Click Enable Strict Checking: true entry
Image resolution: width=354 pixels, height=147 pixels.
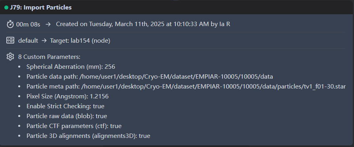(x=65, y=106)
